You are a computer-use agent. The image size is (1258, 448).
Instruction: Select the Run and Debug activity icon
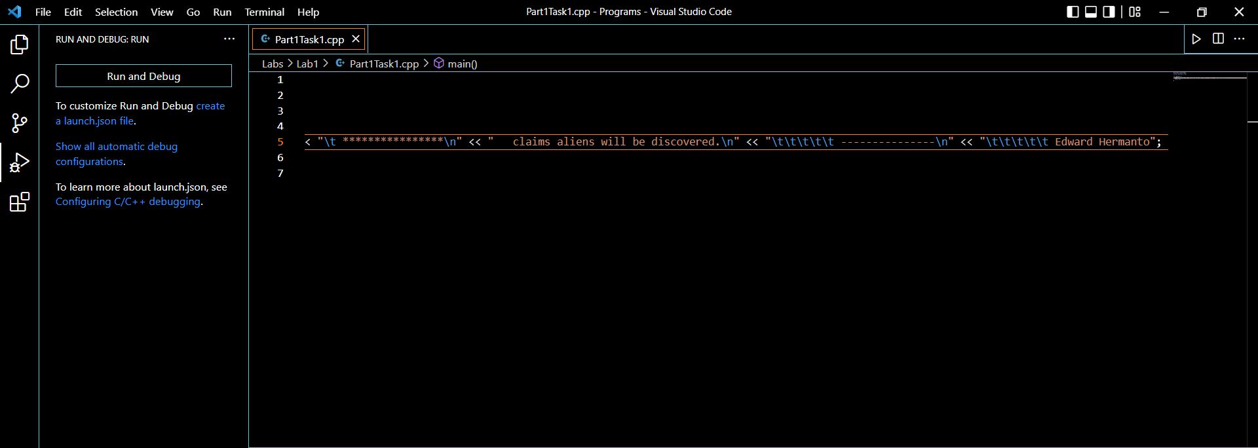pos(20,162)
